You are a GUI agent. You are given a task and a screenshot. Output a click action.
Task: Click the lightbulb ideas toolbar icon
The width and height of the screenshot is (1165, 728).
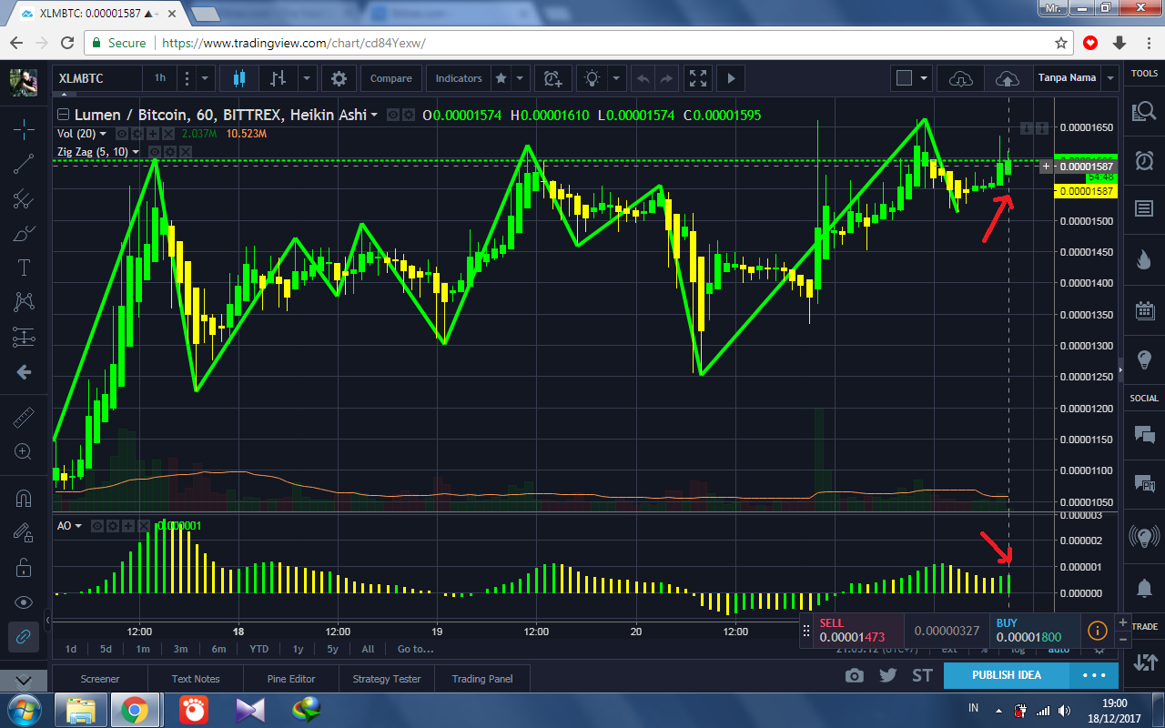coord(593,78)
